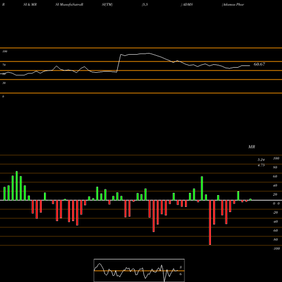Click the tallest green MR bar at left
282x282 pixels.
click(17, 186)
